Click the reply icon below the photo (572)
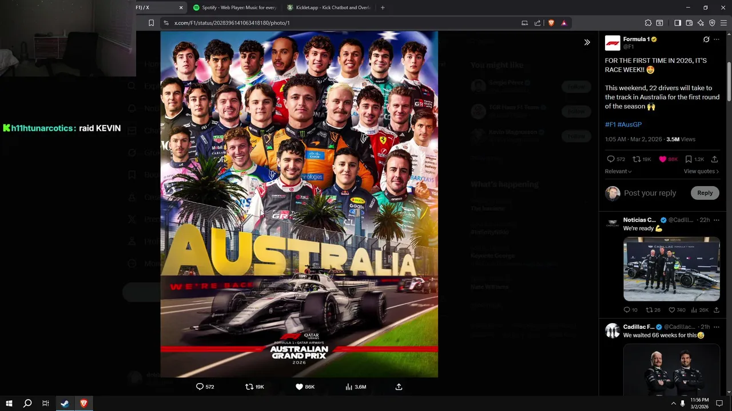Viewport: 732px width, 411px height. point(200,386)
